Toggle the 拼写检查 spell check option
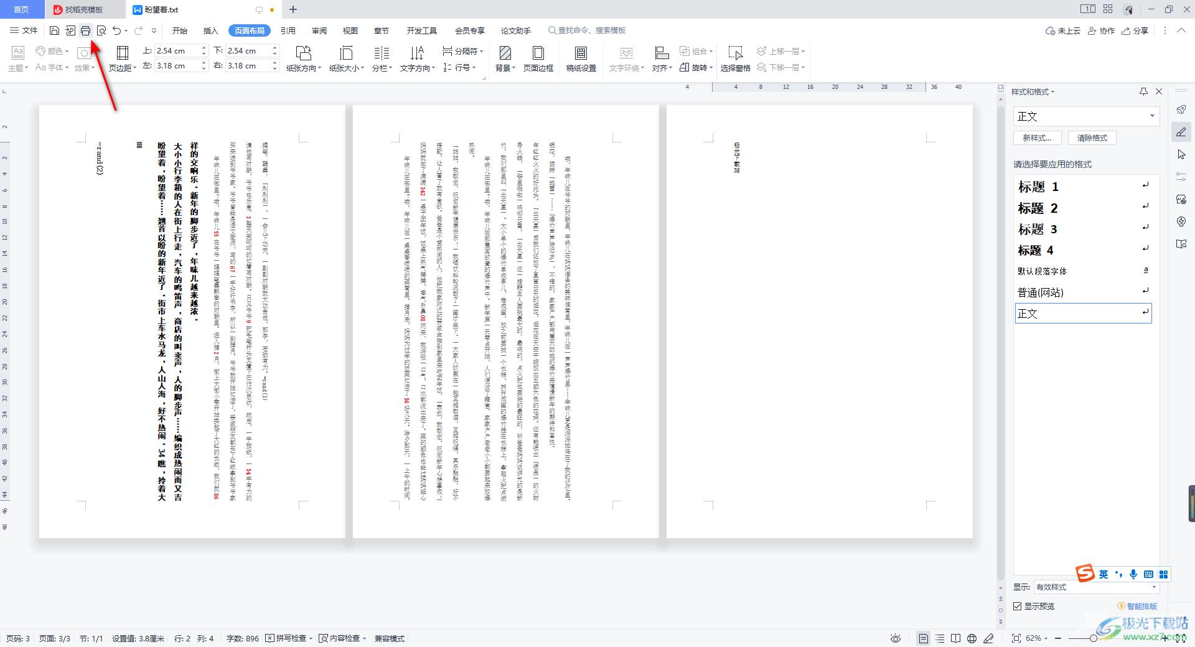Screen dimensions: 1195x647 pos(289,638)
